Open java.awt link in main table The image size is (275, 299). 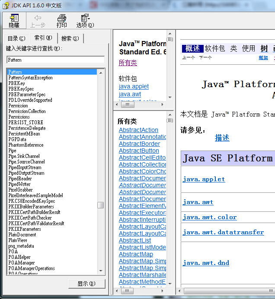click(198, 202)
